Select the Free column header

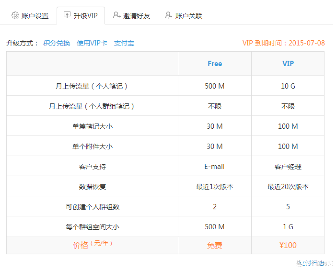tap(215, 64)
